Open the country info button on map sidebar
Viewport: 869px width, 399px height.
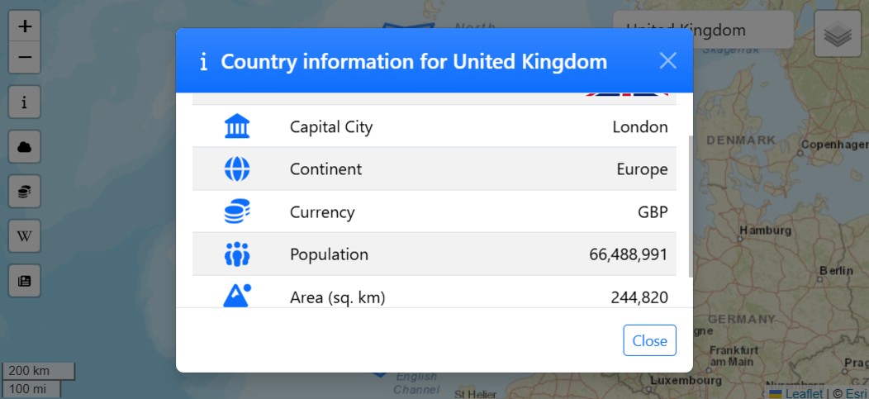(x=25, y=102)
